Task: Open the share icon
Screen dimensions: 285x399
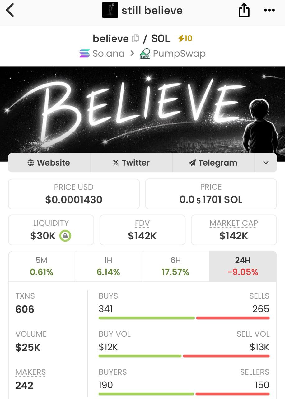Action: (244, 10)
